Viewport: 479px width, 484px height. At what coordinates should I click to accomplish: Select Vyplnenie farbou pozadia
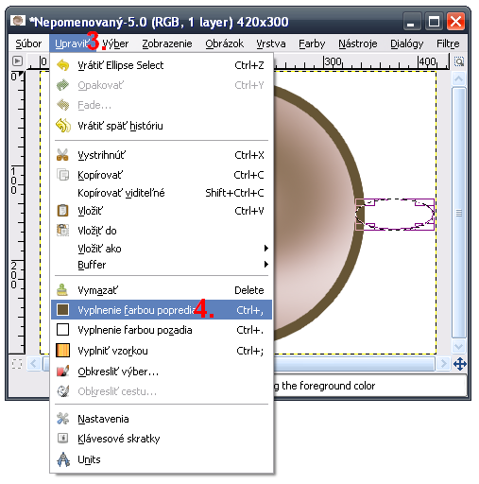[162, 330]
